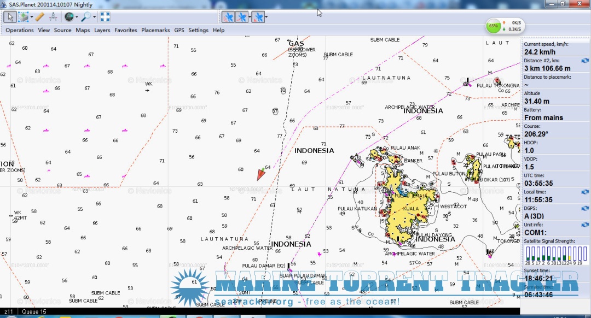Click the 0.3K/S download speed readout

514,30
